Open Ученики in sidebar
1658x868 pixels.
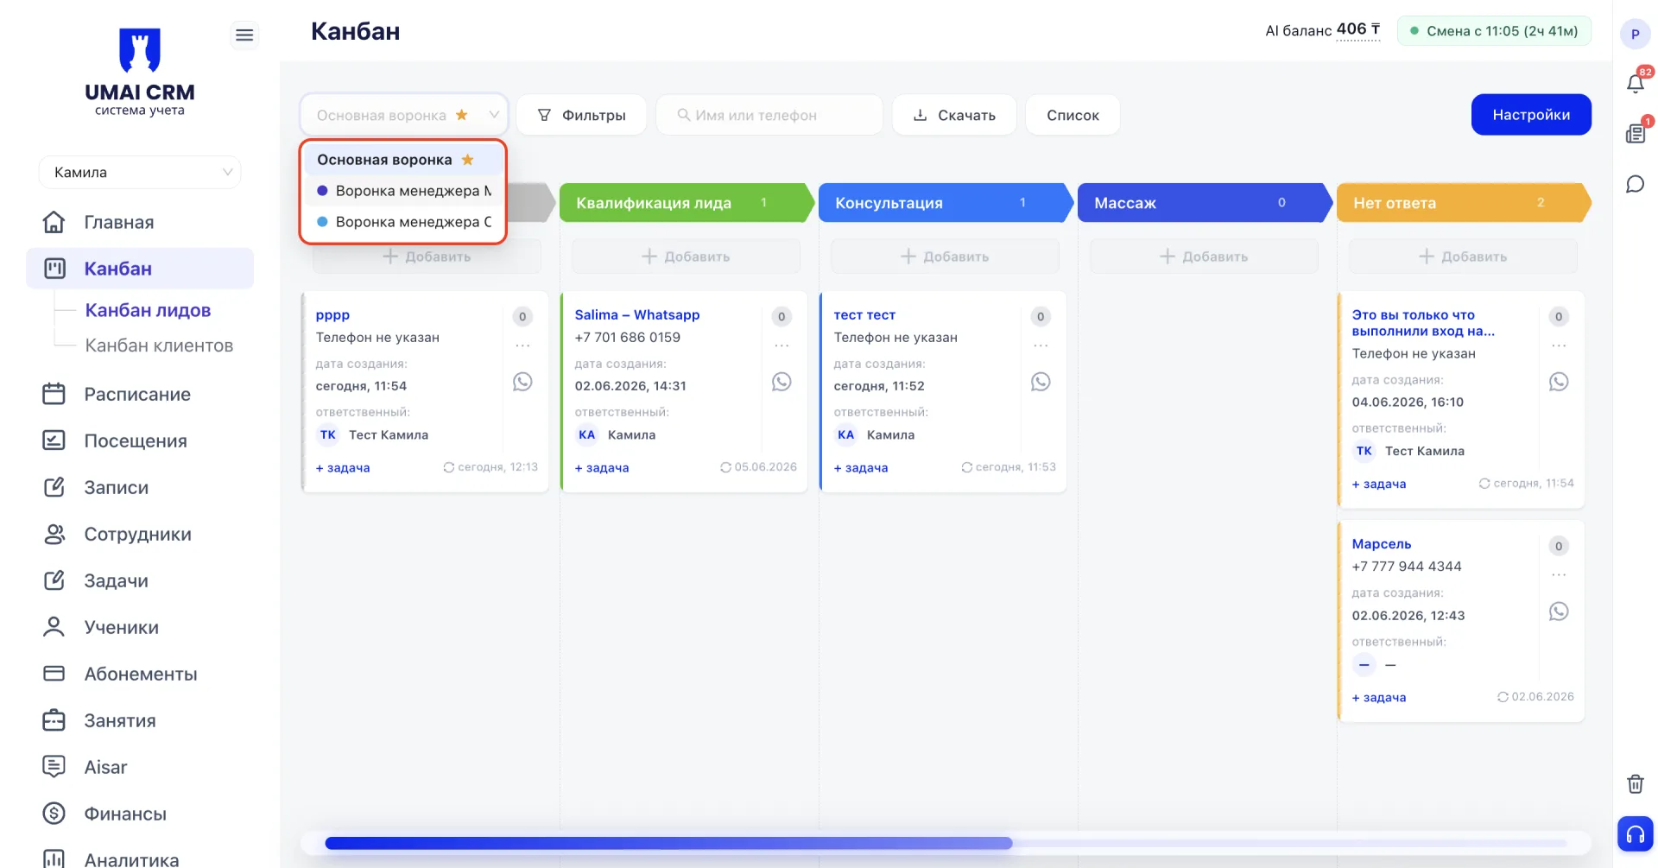click(x=140, y=627)
